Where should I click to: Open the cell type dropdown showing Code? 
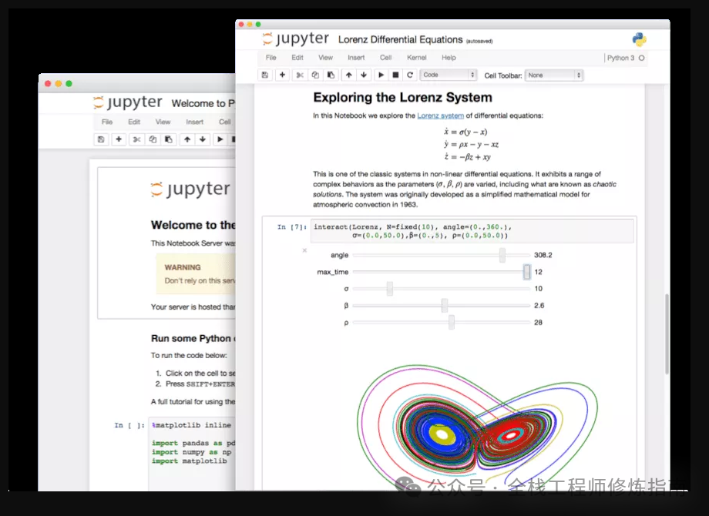(x=449, y=75)
